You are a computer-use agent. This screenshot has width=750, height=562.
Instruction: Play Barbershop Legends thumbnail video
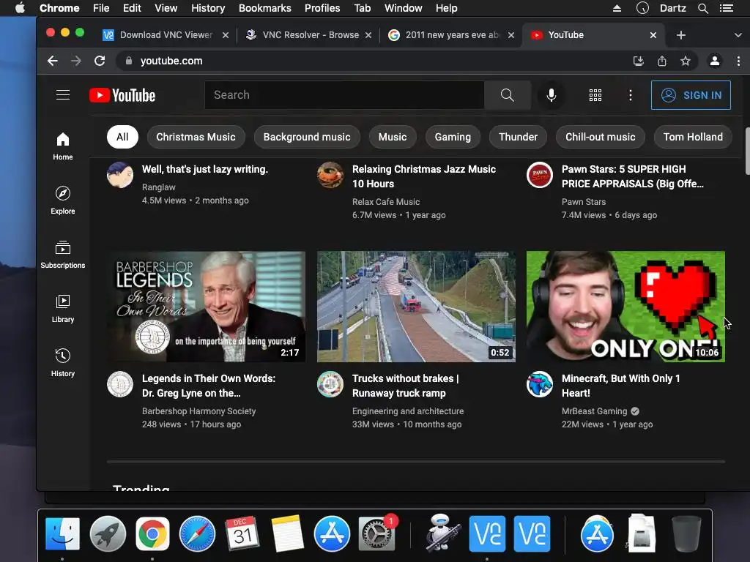point(206,307)
